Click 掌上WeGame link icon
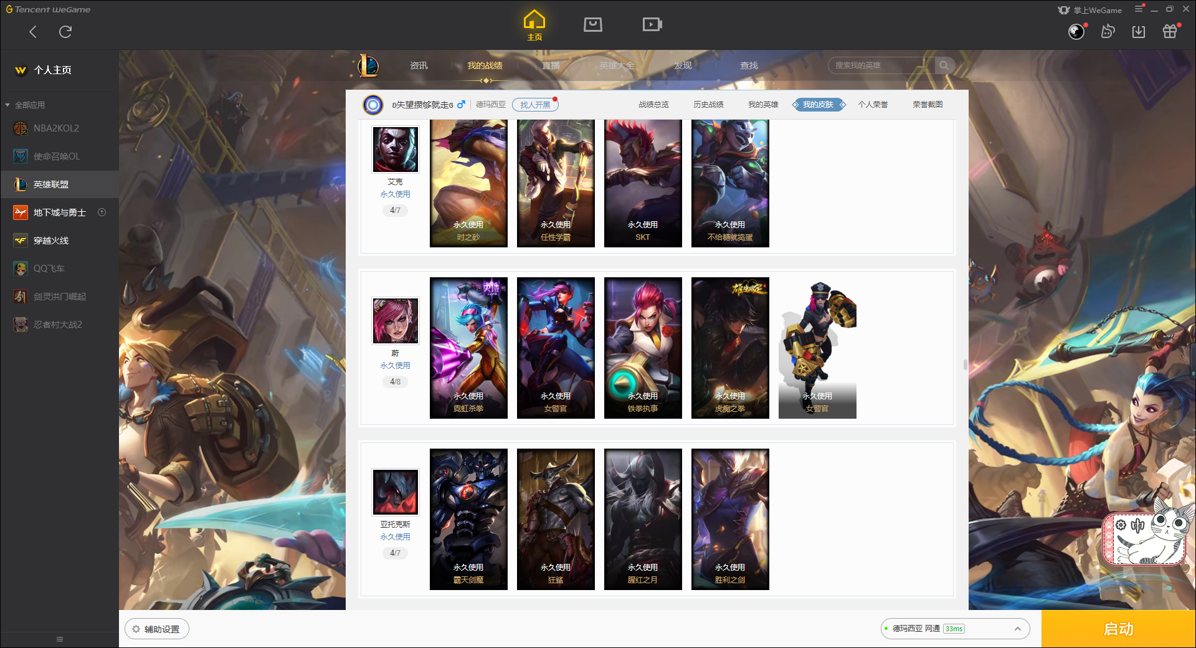The width and height of the screenshot is (1196, 648). [x=1089, y=10]
